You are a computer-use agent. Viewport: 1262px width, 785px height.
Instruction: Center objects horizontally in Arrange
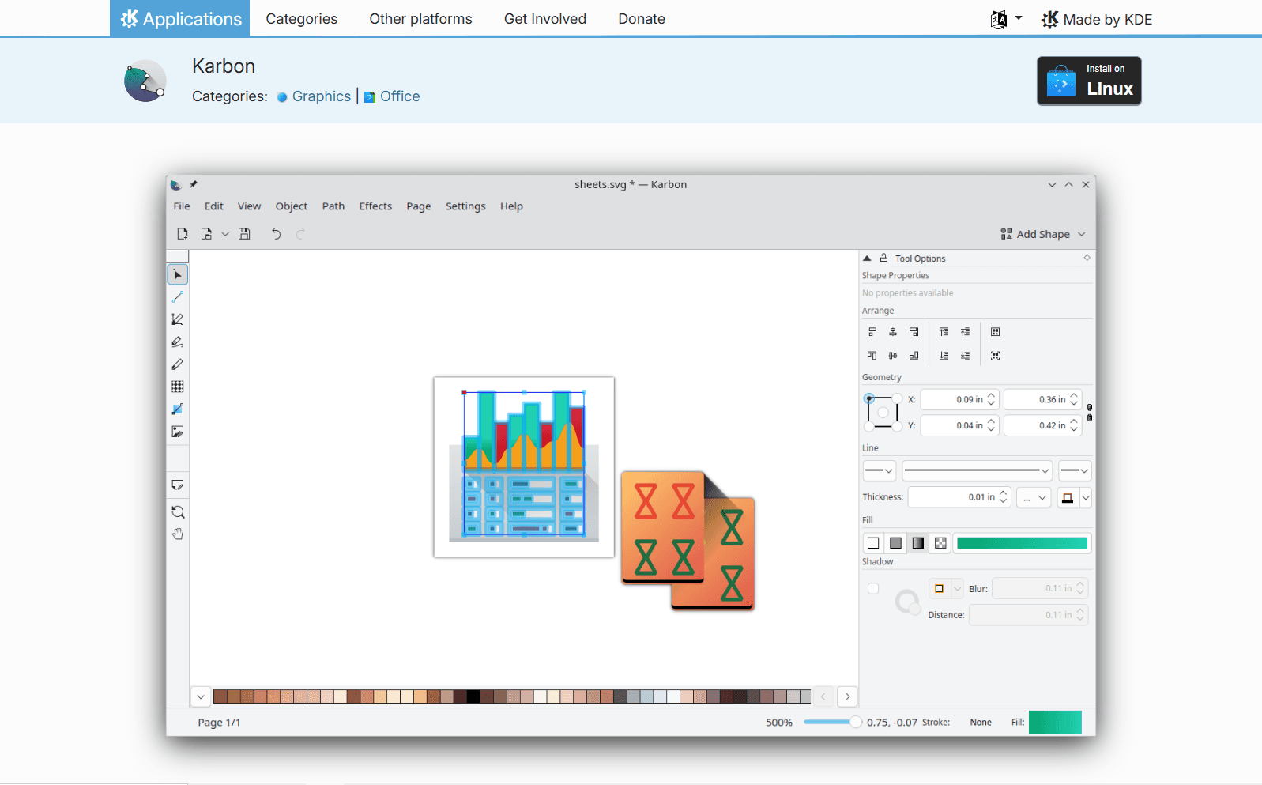(x=893, y=332)
